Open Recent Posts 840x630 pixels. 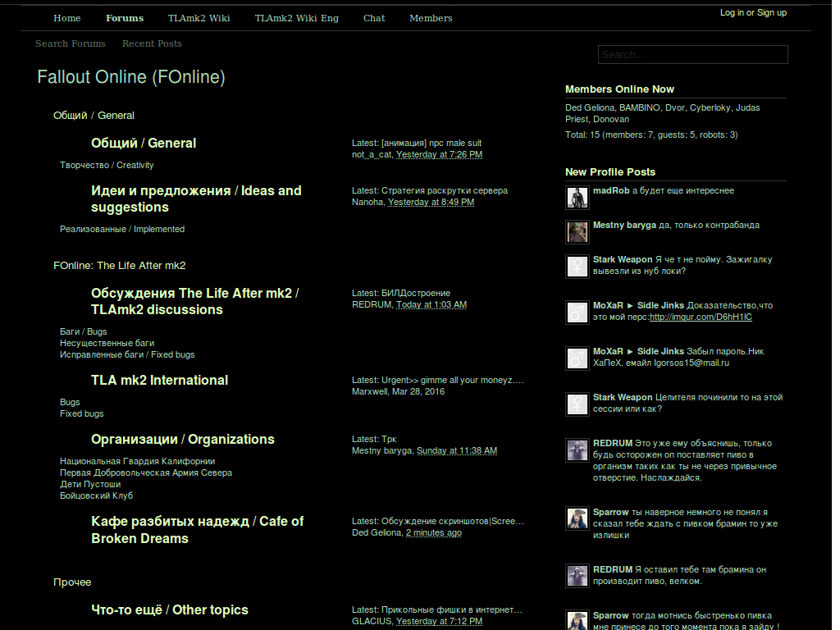point(152,43)
